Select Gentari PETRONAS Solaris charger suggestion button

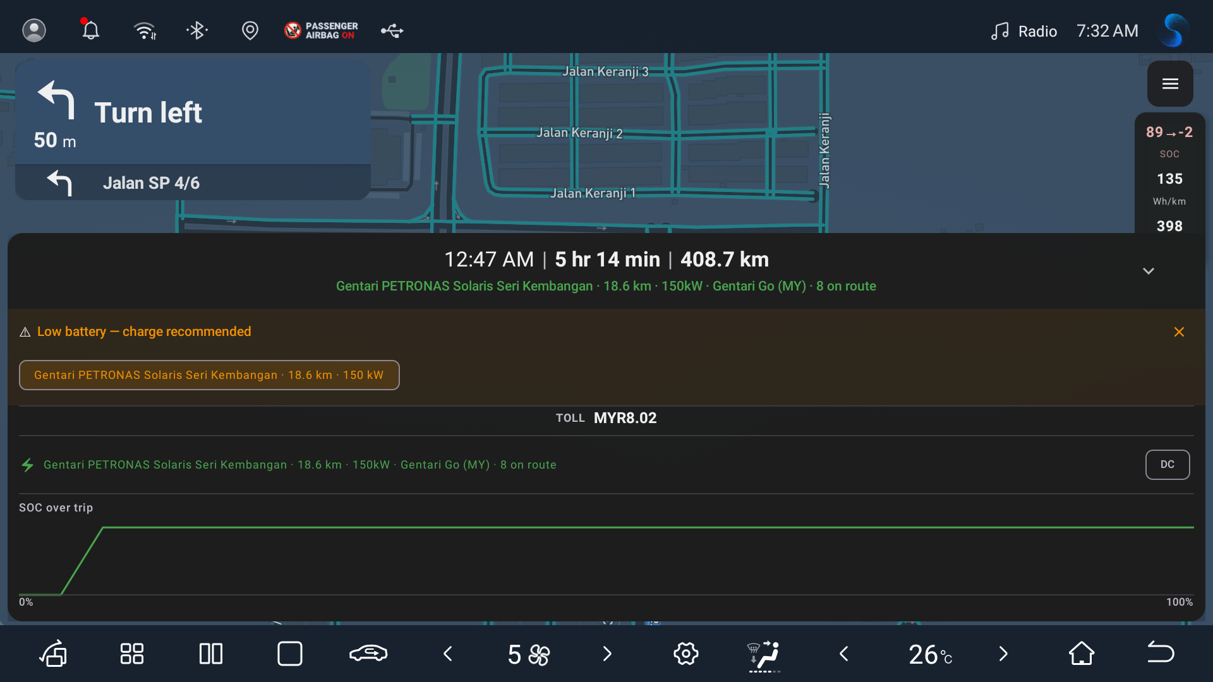tap(209, 375)
